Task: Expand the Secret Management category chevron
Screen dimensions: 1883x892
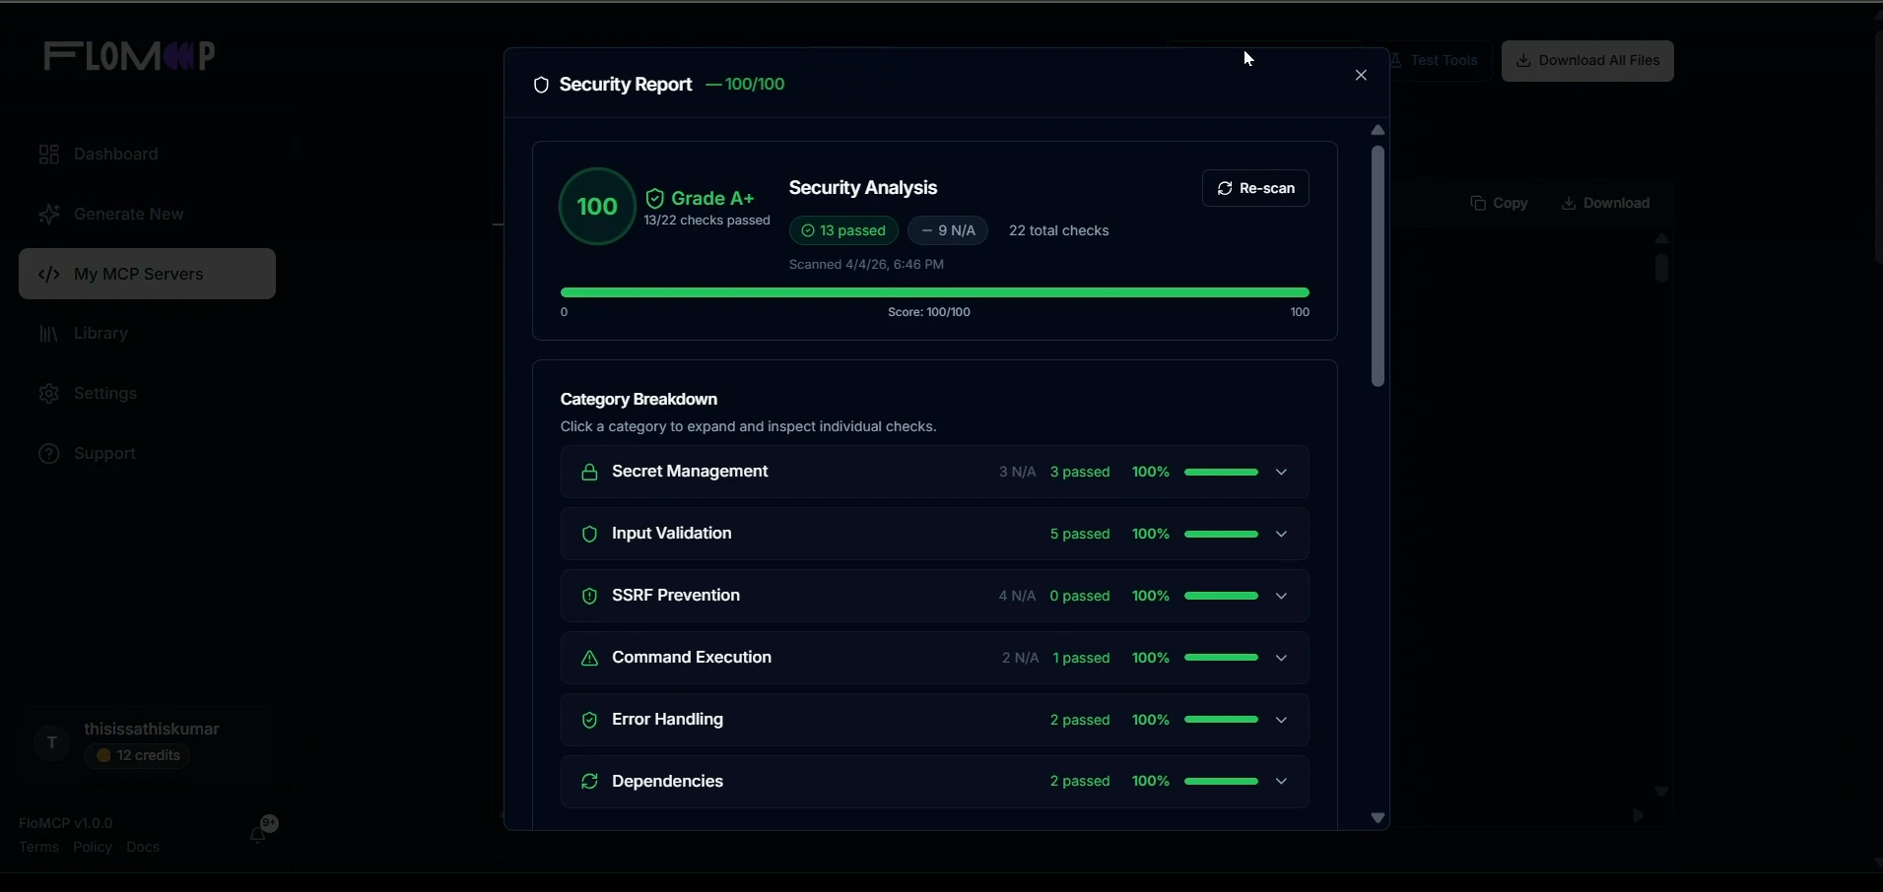Action: pos(1282,473)
